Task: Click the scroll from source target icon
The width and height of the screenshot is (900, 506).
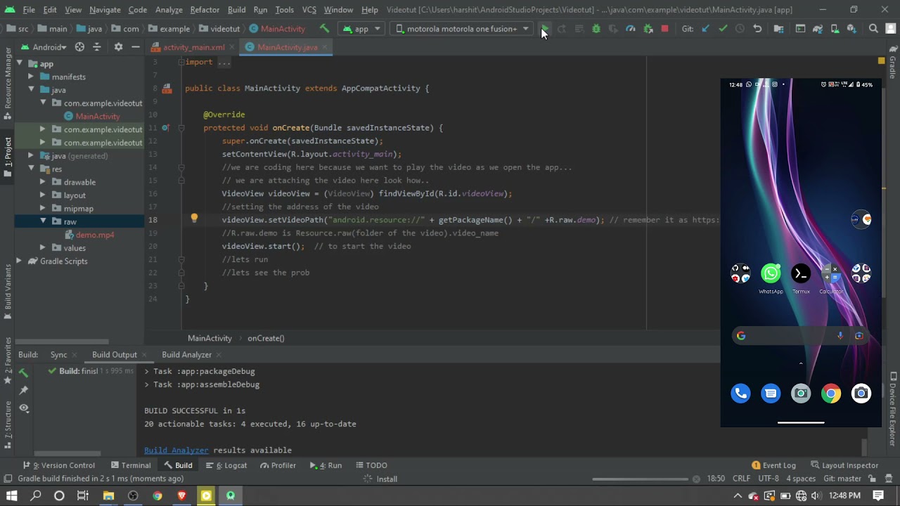Action: [79, 47]
